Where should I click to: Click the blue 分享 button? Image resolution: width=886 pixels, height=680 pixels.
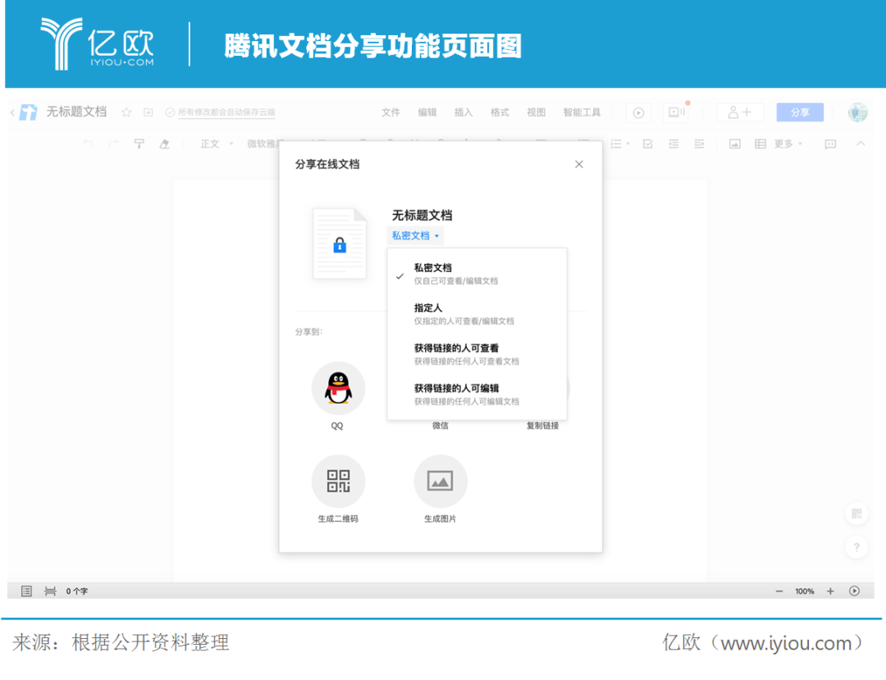(x=800, y=112)
